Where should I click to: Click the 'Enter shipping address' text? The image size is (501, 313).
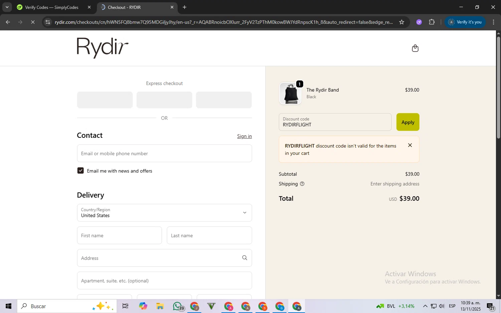click(395, 184)
